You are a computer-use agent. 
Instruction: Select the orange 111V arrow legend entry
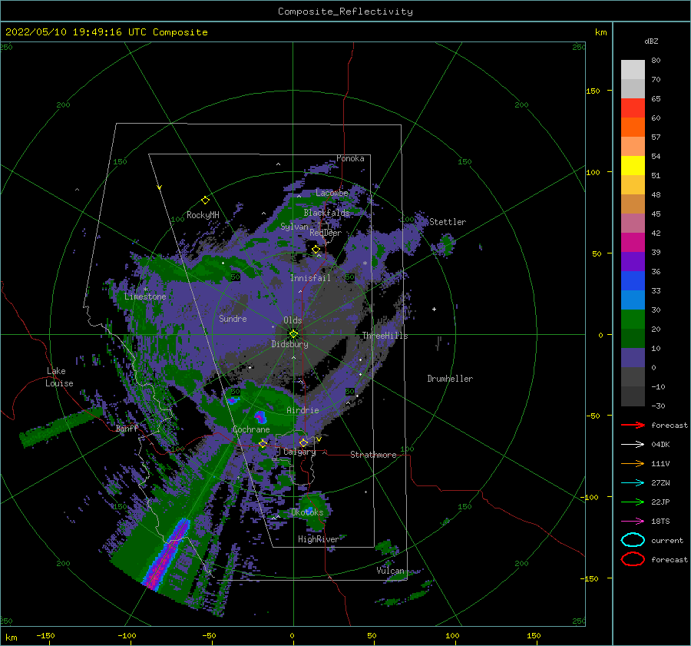coord(633,463)
